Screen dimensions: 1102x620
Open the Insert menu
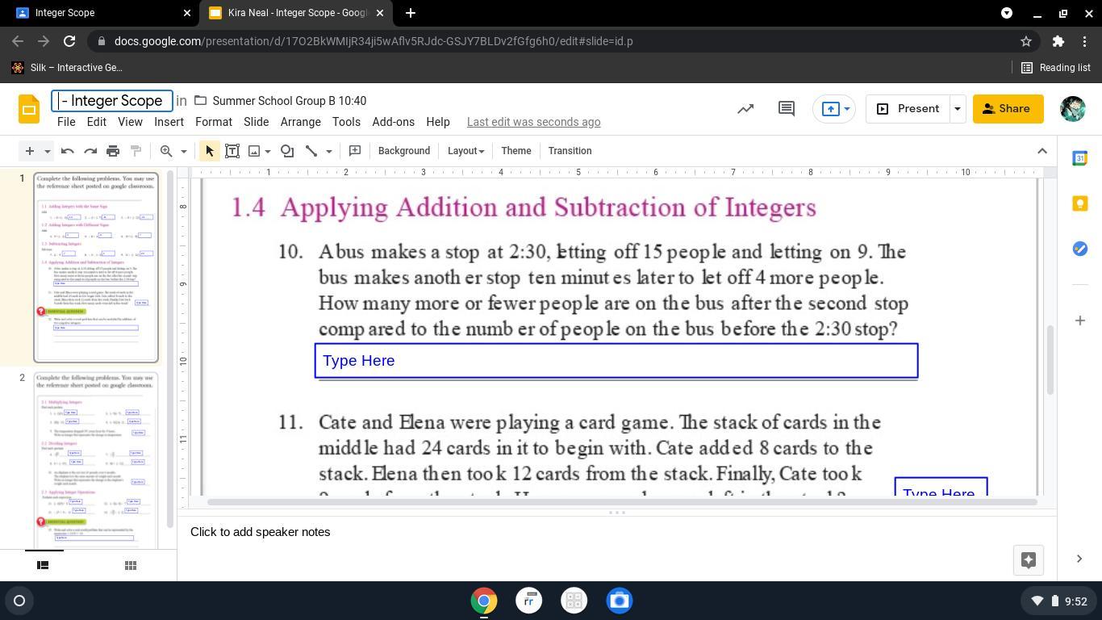coord(169,122)
